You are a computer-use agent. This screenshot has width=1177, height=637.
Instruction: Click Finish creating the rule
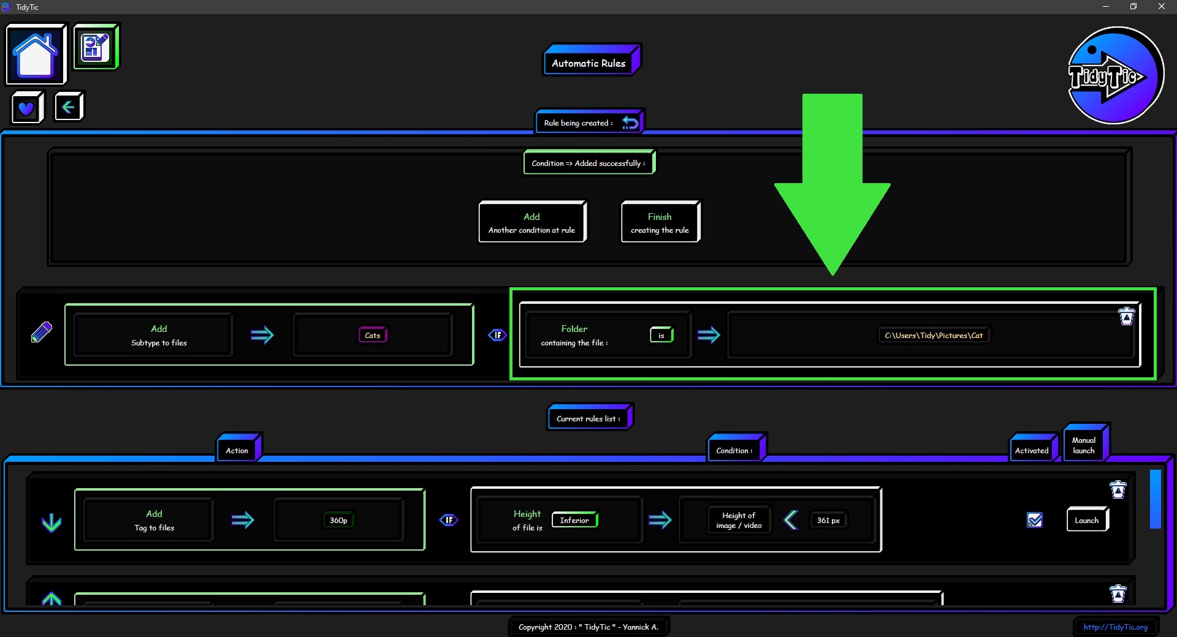660,222
